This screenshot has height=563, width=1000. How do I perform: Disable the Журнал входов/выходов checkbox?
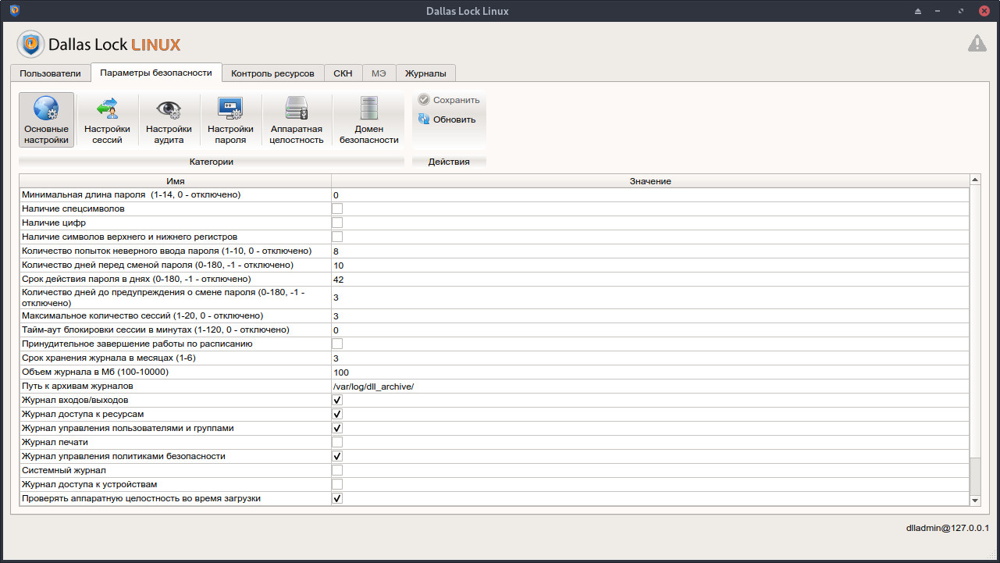click(x=336, y=400)
